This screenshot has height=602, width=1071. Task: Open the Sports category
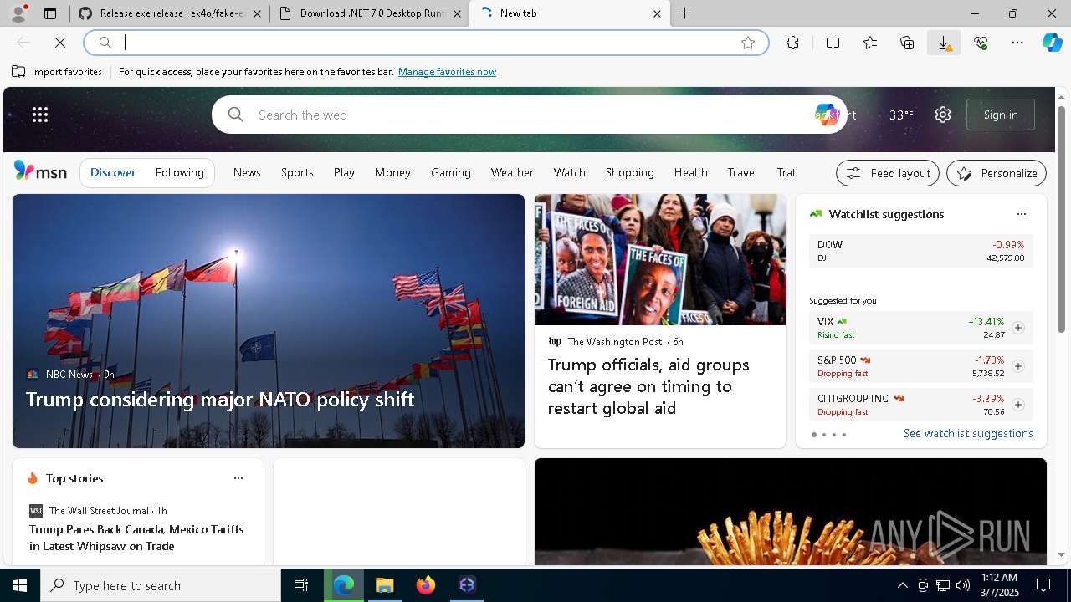(297, 172)
